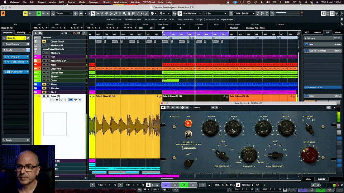The image size is (344, 193).
Task: Click the Add Track plus icon
Action: [x=36, y=33]
